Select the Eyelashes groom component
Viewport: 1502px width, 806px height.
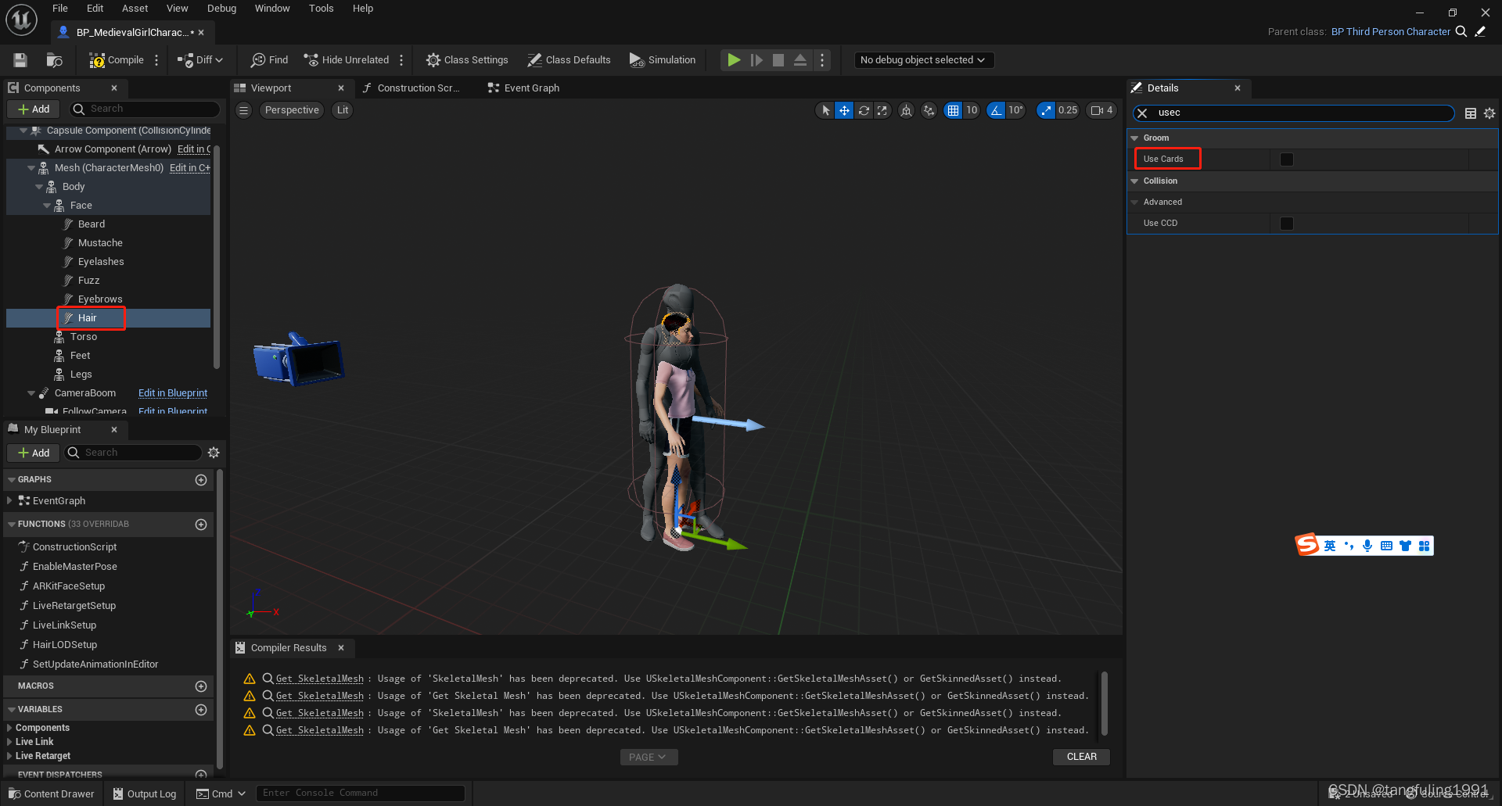(x=100, y=262)
